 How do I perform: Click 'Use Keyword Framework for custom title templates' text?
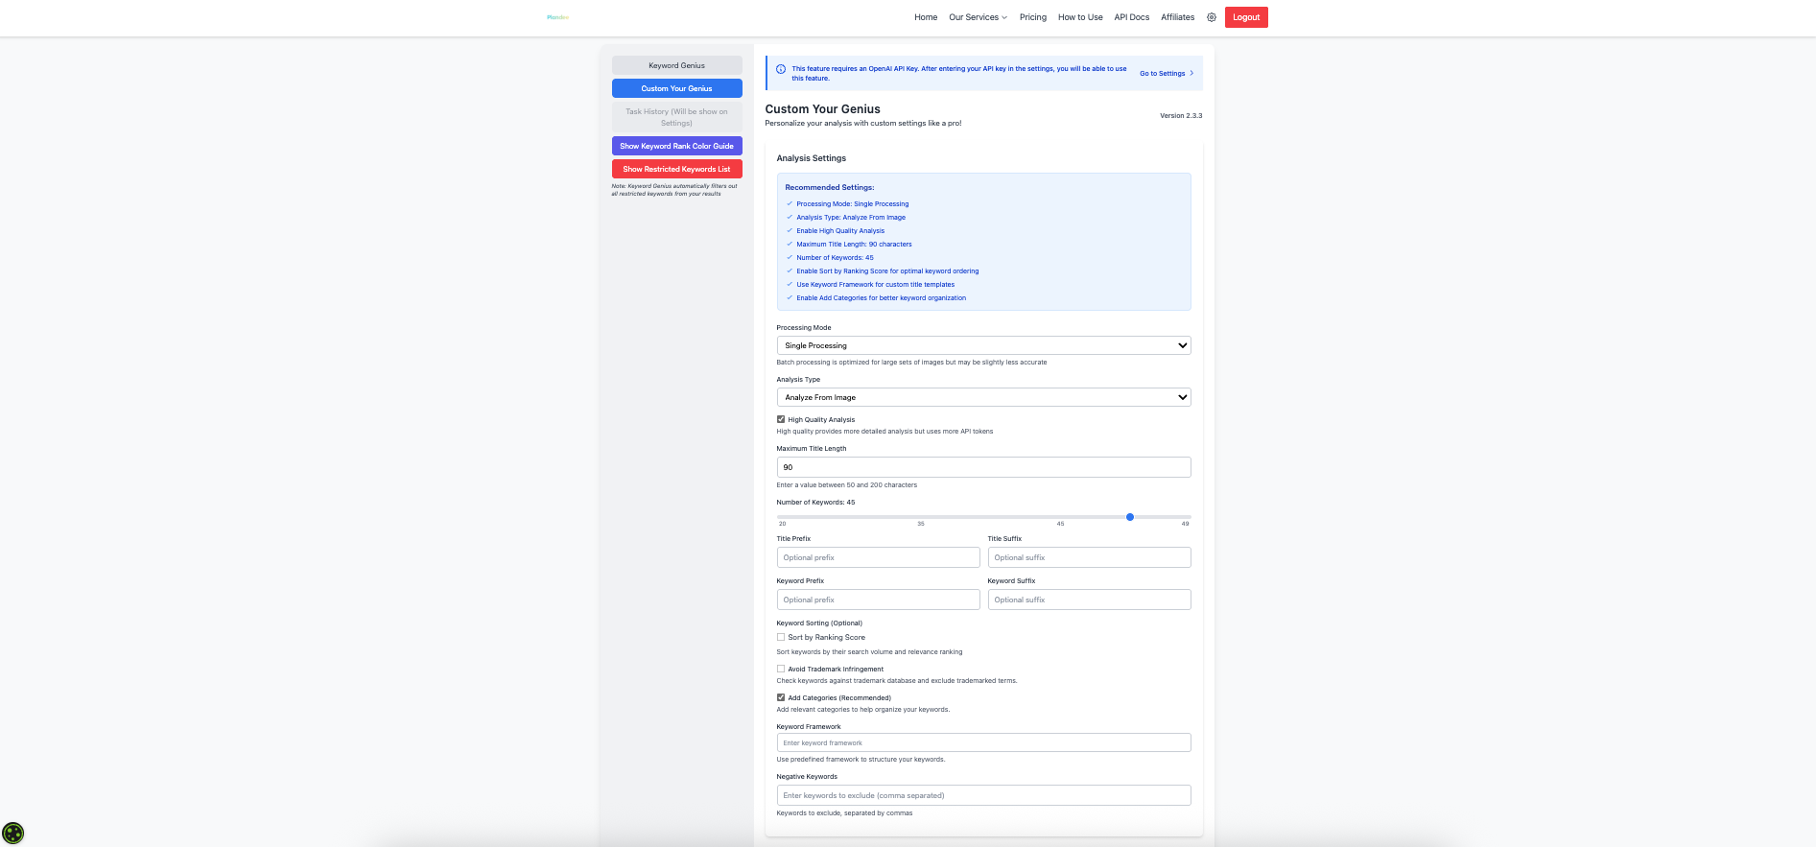click(x=875, y=284)
